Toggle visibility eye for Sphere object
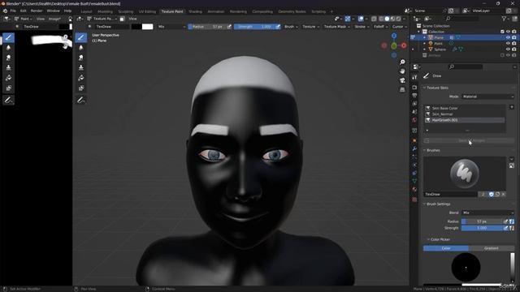520x292 pixels. click(508, 49)
